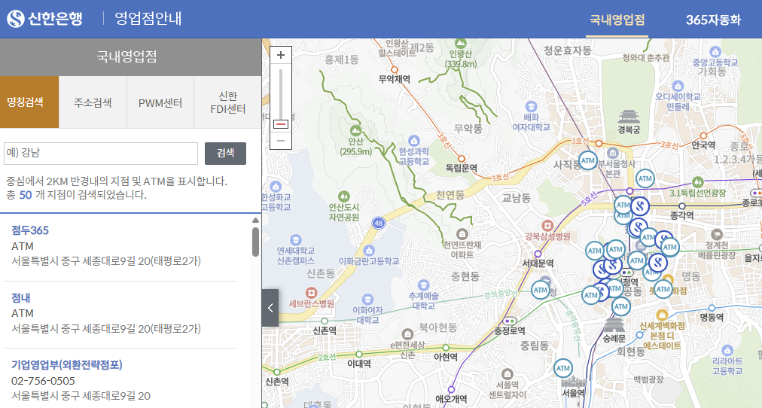The width and height of the screenshot is (762, 408).
Task: Click the 이대역 station marker
Action: click(359, 354)
